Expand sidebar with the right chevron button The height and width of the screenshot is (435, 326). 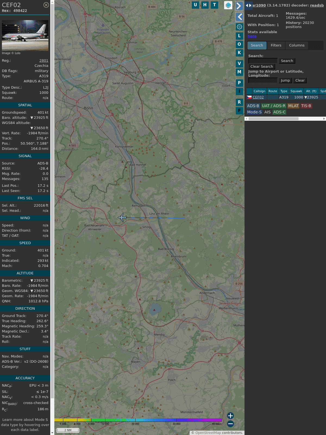coord(239,6)
